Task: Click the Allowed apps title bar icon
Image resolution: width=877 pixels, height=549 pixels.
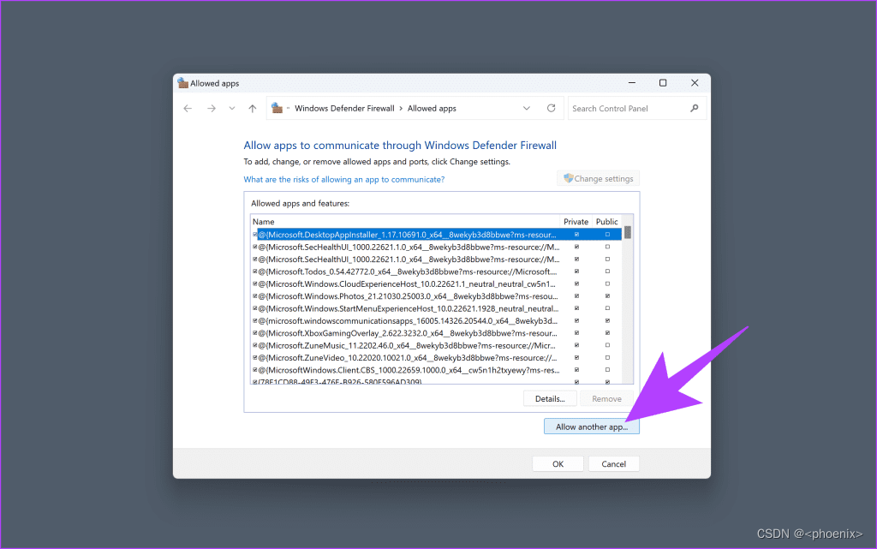Action: pos(182,83)
